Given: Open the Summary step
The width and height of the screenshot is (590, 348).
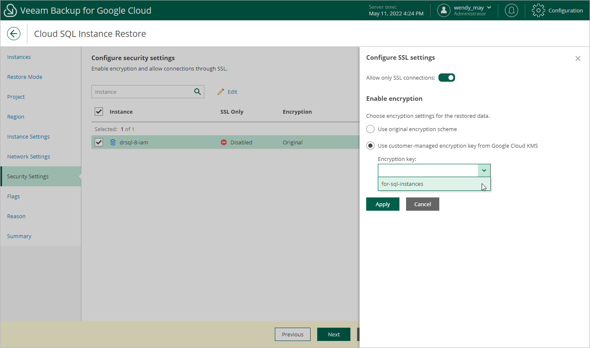Looking at the screenshot, I should click(x=19, y=236).
